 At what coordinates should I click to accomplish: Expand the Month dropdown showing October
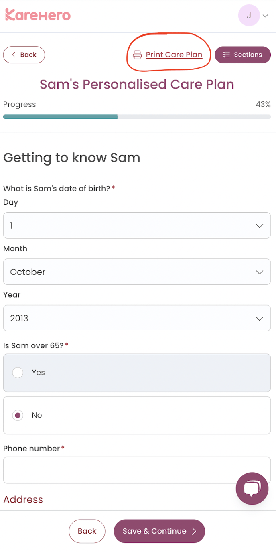tap(137, 272)
